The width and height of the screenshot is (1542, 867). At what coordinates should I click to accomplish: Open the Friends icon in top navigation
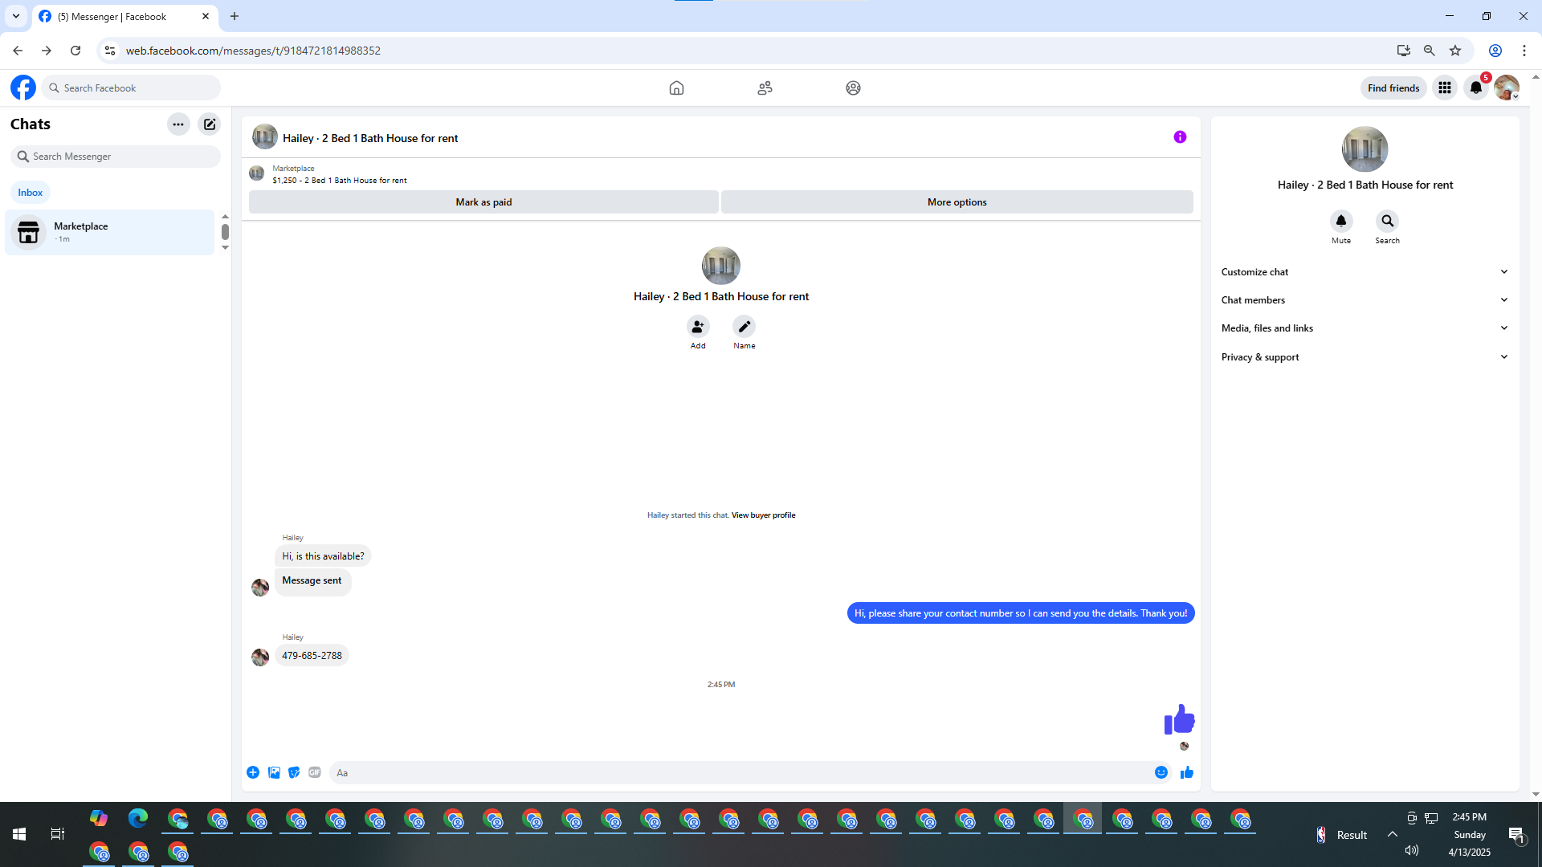[765, 88]
